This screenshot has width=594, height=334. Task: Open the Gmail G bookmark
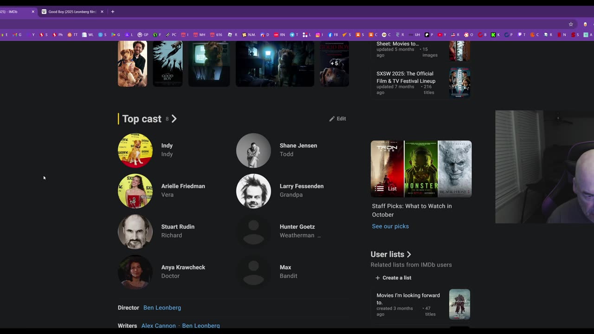click(17, 35)
